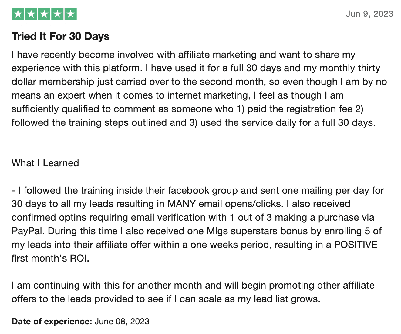Click the word PayPal in the review
The height and width of the screenshot is (334, 401).
coord(28,231)
